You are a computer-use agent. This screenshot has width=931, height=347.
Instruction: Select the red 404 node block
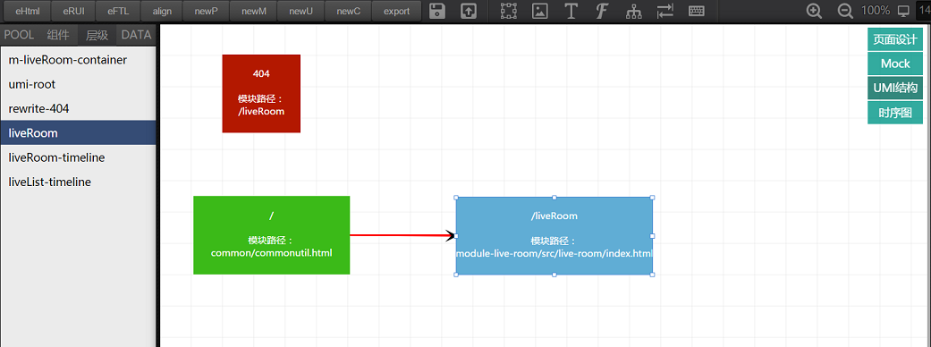pyautogui.click(x=261, y=93)
